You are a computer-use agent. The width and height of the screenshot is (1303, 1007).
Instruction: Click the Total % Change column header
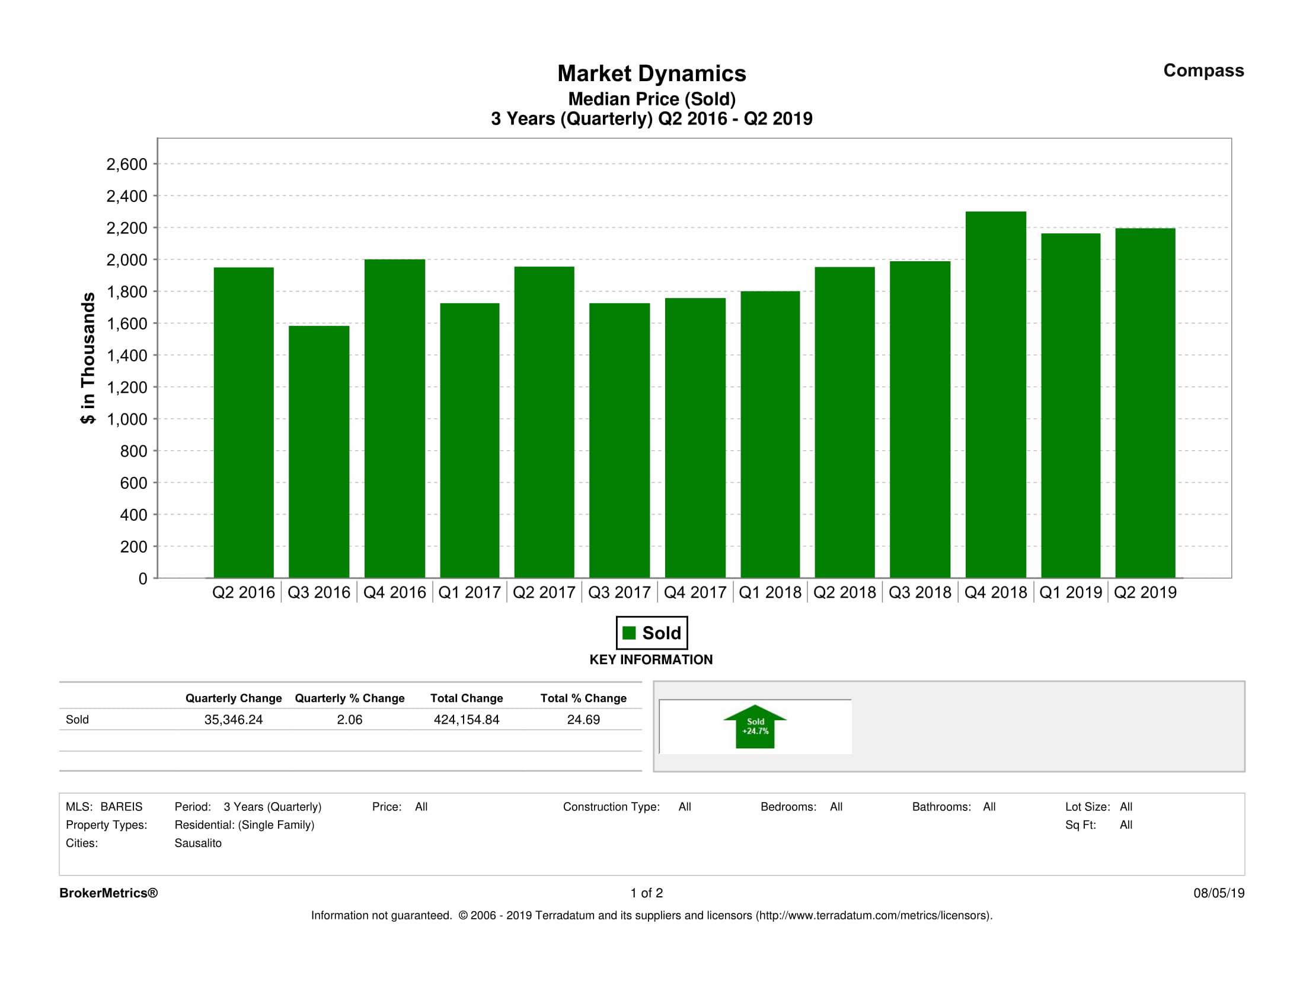[583, 698]
